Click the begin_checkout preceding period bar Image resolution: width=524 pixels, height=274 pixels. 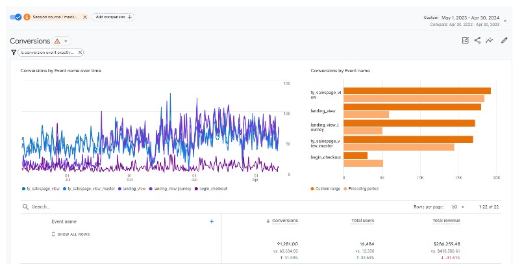pos(363,164)
